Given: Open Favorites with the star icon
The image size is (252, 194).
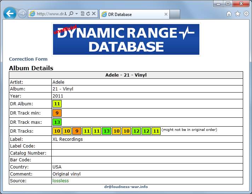Looking at the screenshot, I should click(237, 14).
